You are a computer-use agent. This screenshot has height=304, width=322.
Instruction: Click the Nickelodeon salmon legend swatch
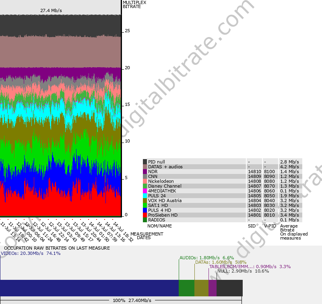[x=145, y=181]
